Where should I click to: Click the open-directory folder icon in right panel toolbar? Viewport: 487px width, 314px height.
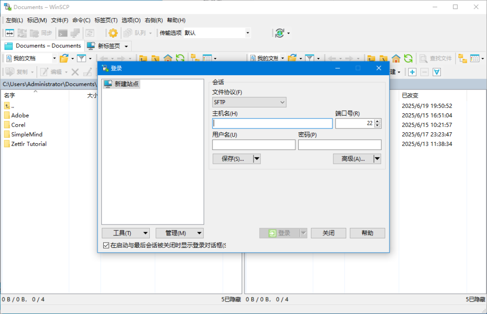point(292,59)
